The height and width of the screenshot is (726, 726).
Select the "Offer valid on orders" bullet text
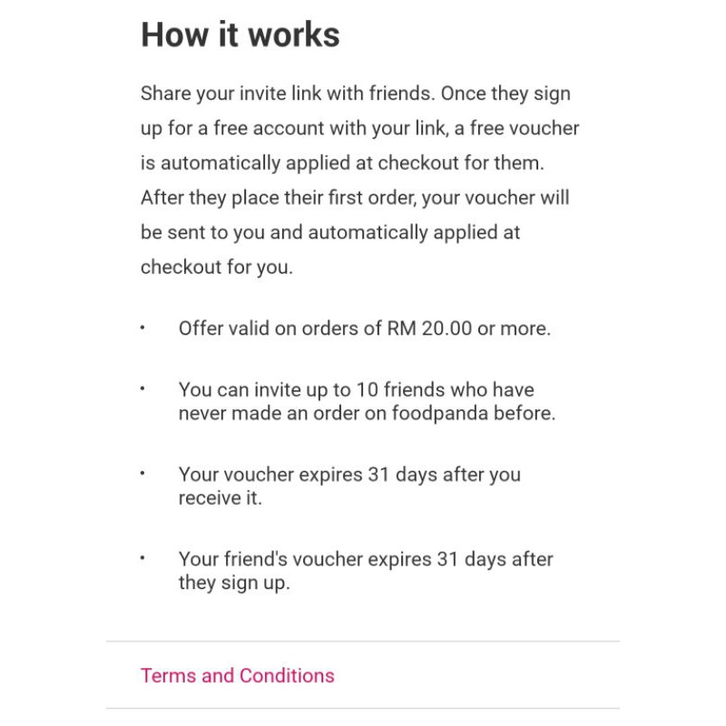pyautogui.click(x=364, y=329)
